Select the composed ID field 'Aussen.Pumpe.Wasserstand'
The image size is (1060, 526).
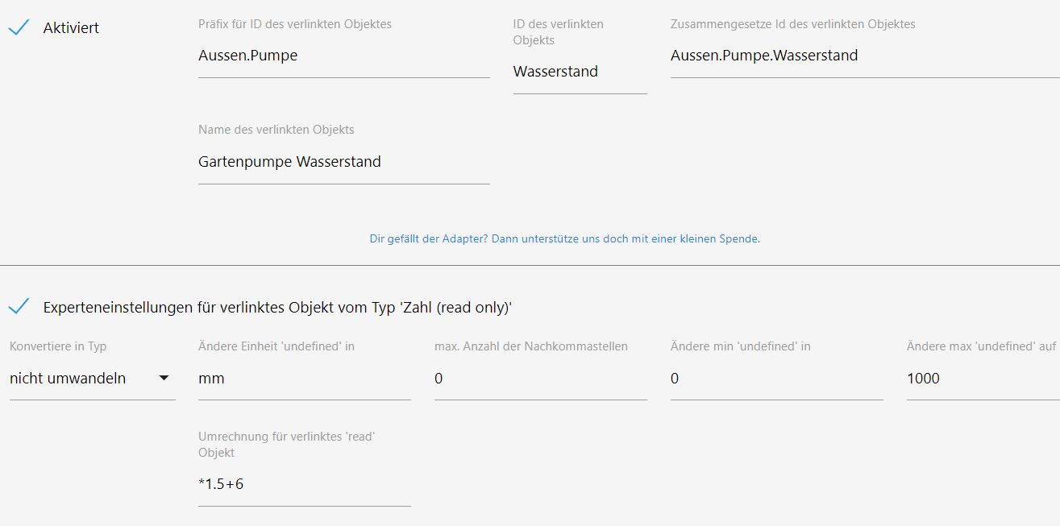864,56
